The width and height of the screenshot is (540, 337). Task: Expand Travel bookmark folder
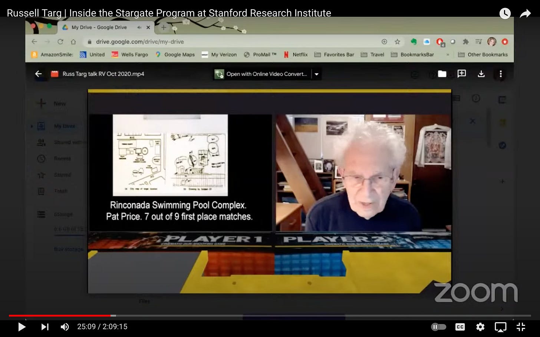click(372, 54)
